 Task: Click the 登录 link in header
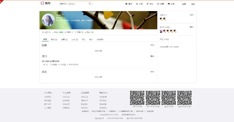[184, 4]
